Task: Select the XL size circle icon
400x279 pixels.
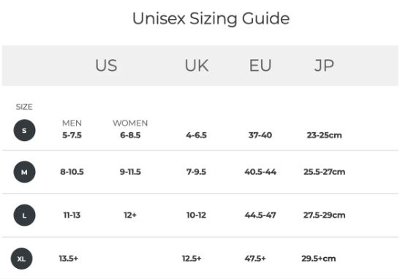Action: point(21,259)
